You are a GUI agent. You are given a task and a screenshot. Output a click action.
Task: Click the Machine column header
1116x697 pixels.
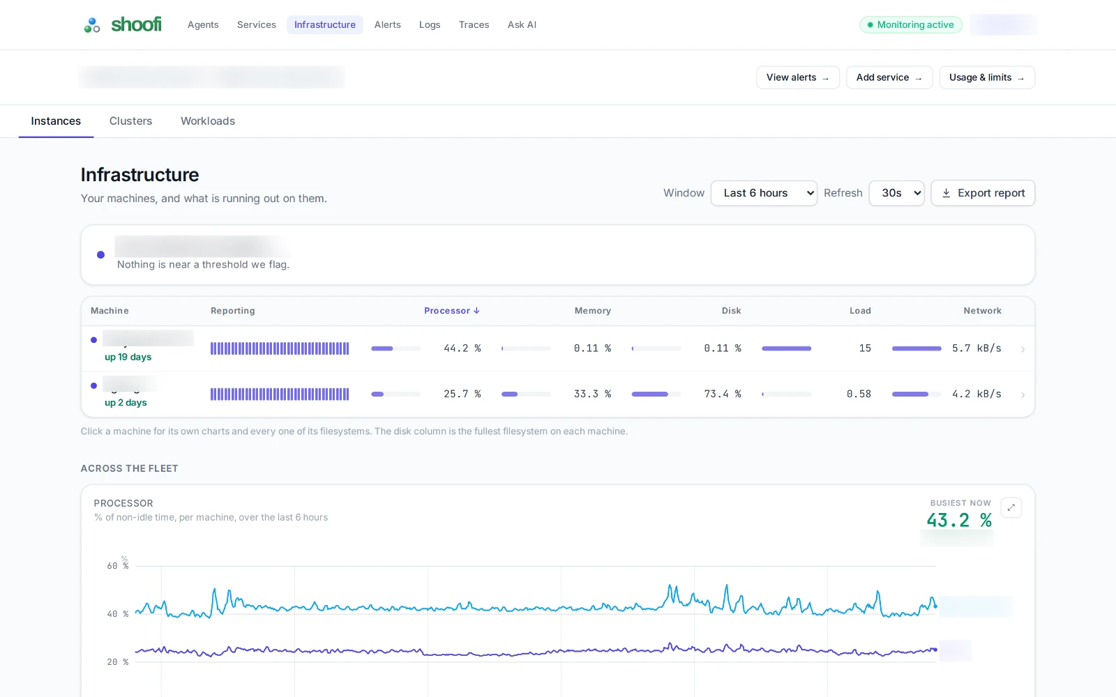[x=110, y=311]
